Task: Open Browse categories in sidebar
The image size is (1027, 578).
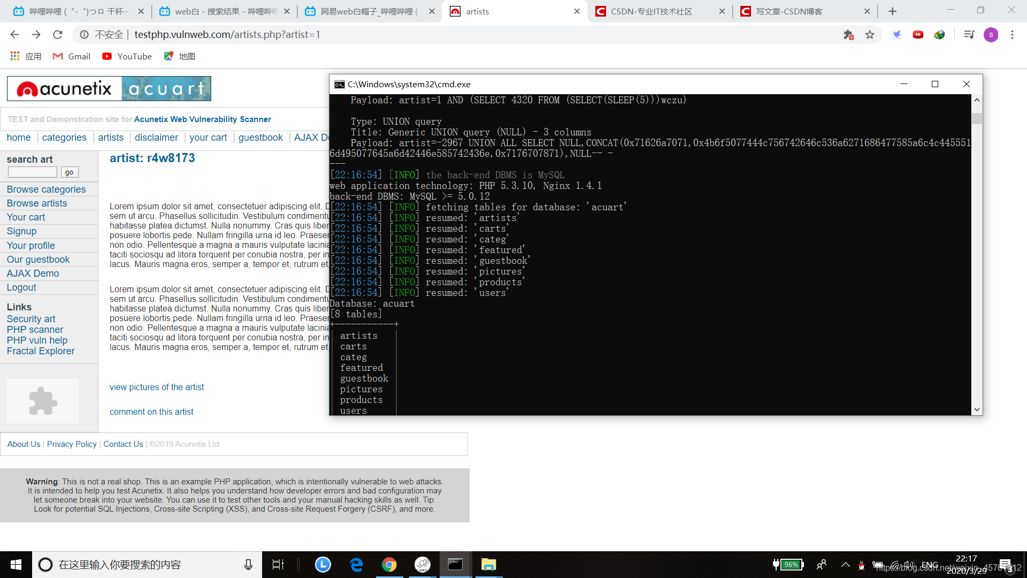Action: pos(46,189)
